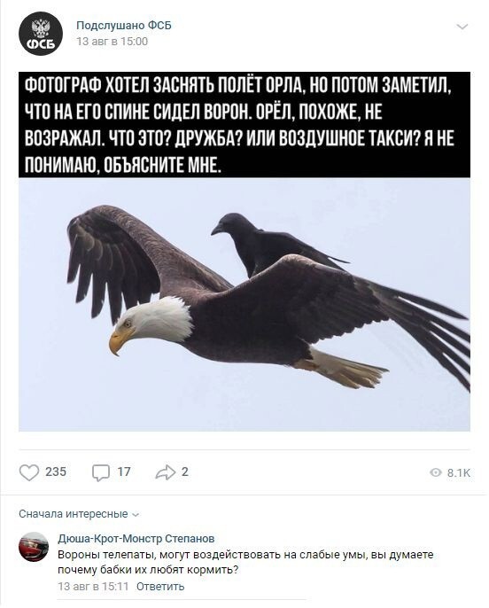Image resolution: width=489 pixels, height=608 pixels.
Task: Open Дюша-Крот-Монстр Степанов profile
Action: pos(136,538)
